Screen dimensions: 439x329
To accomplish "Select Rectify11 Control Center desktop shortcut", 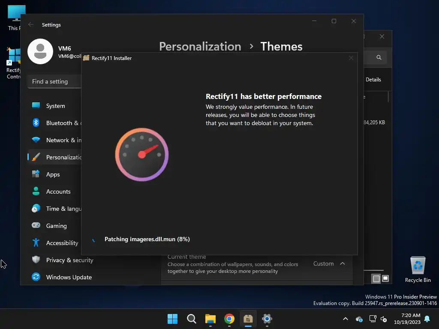I will pos(13,63).
